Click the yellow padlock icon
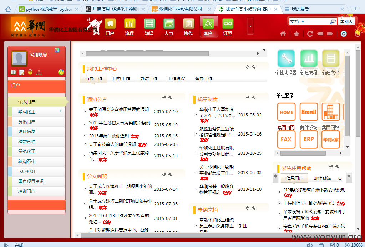 pos(30,72)
